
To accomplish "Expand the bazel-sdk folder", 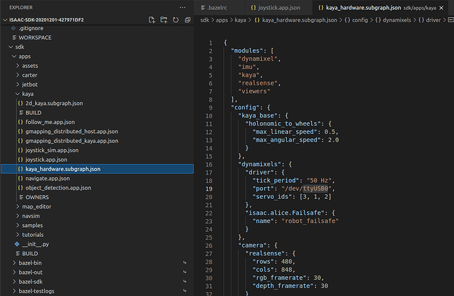I will (14, 282).
